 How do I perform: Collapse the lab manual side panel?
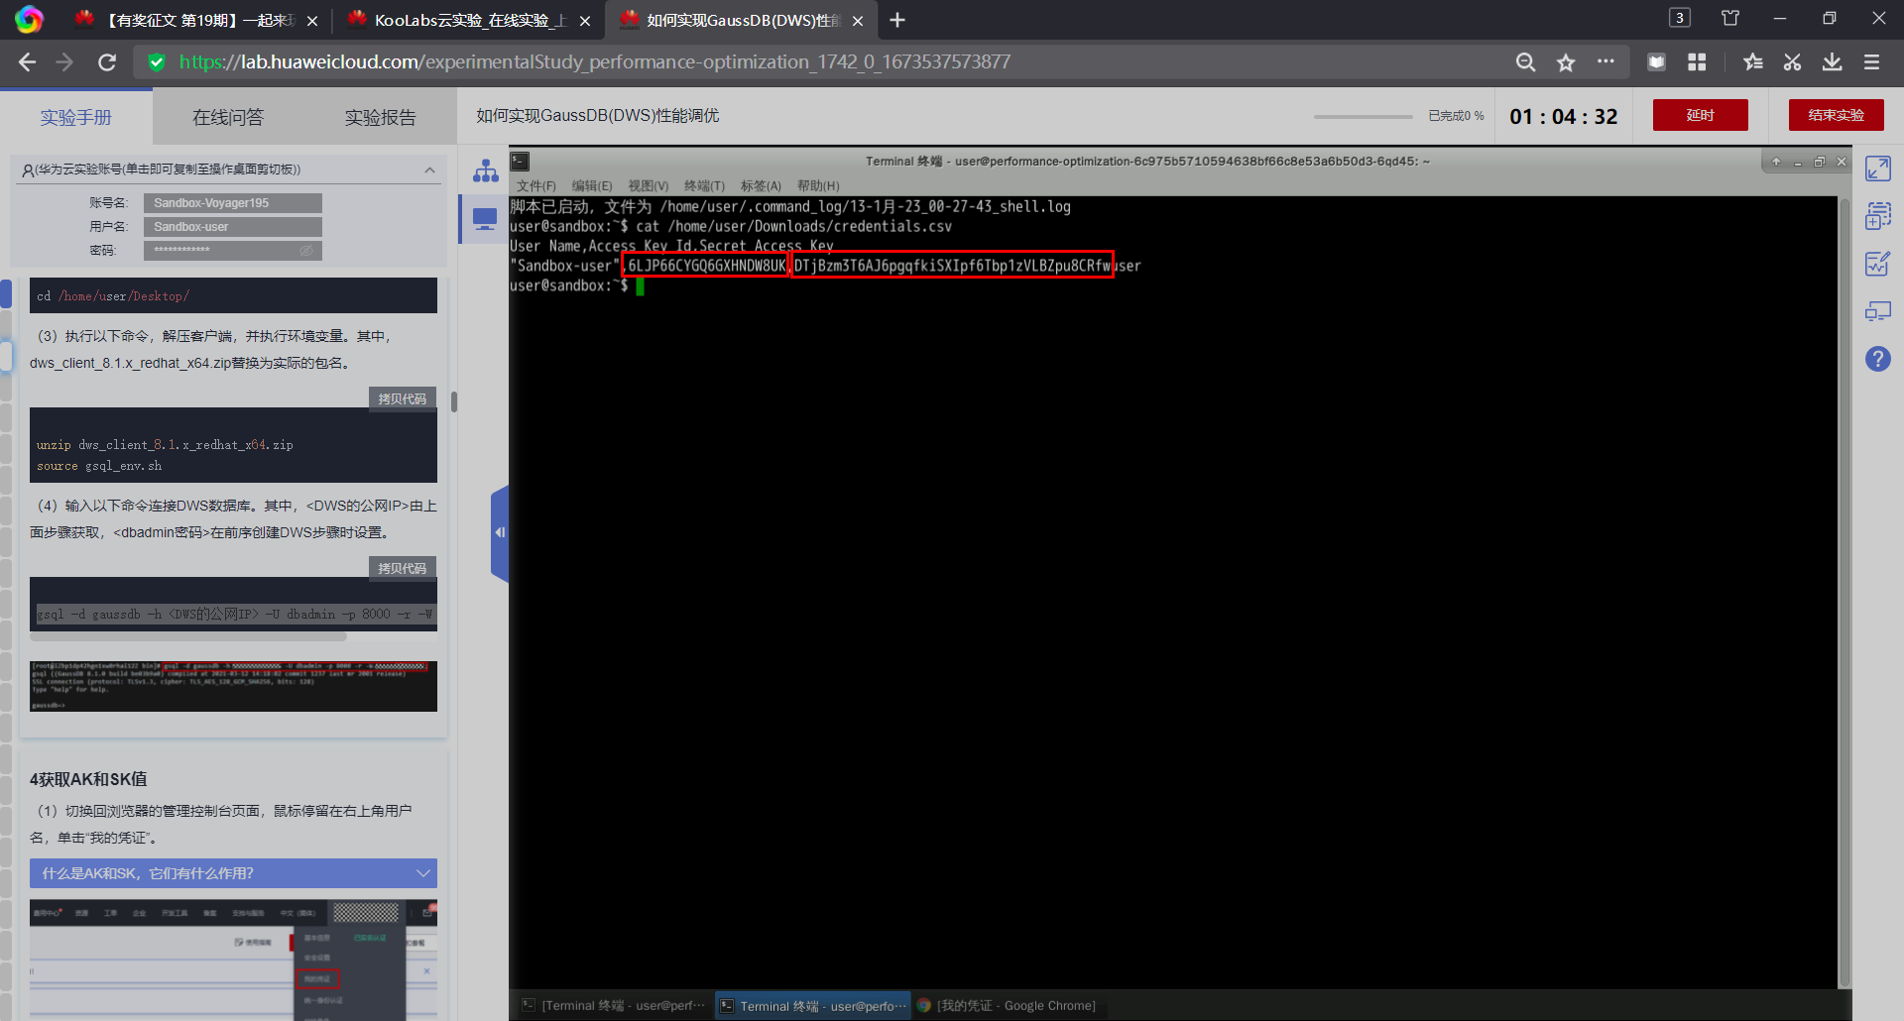pyautogui.click(x=500, y=532)
